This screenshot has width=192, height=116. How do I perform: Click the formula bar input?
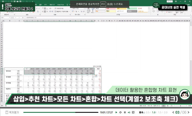point(108,17)
